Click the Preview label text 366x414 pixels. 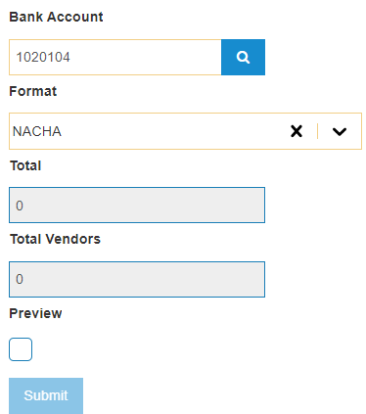click(x=35, y=313)
